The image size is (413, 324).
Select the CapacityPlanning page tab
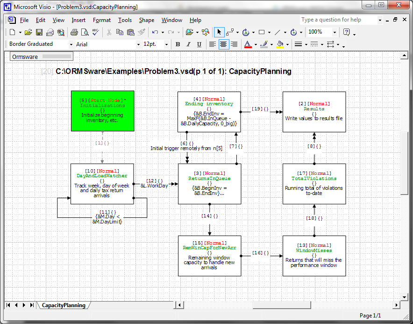(x=64, y=305)
